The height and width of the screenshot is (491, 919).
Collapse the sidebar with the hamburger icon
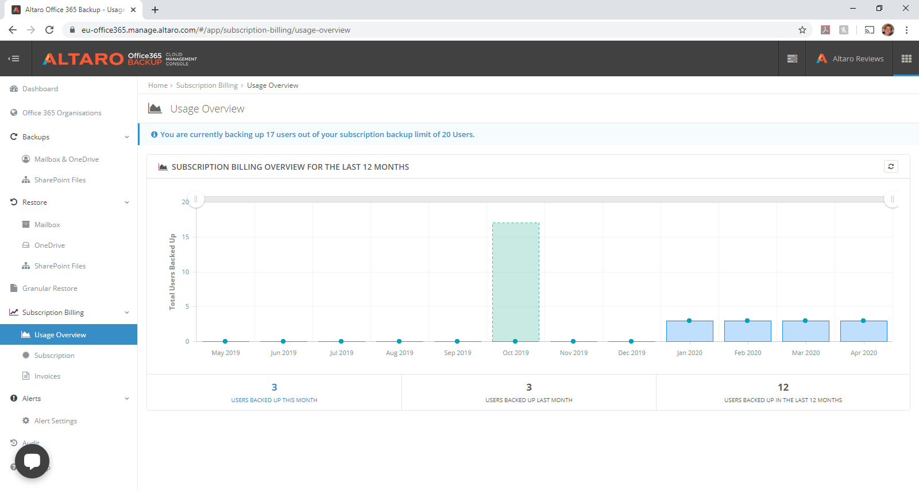pyautogui.click(x=14, y=59)
